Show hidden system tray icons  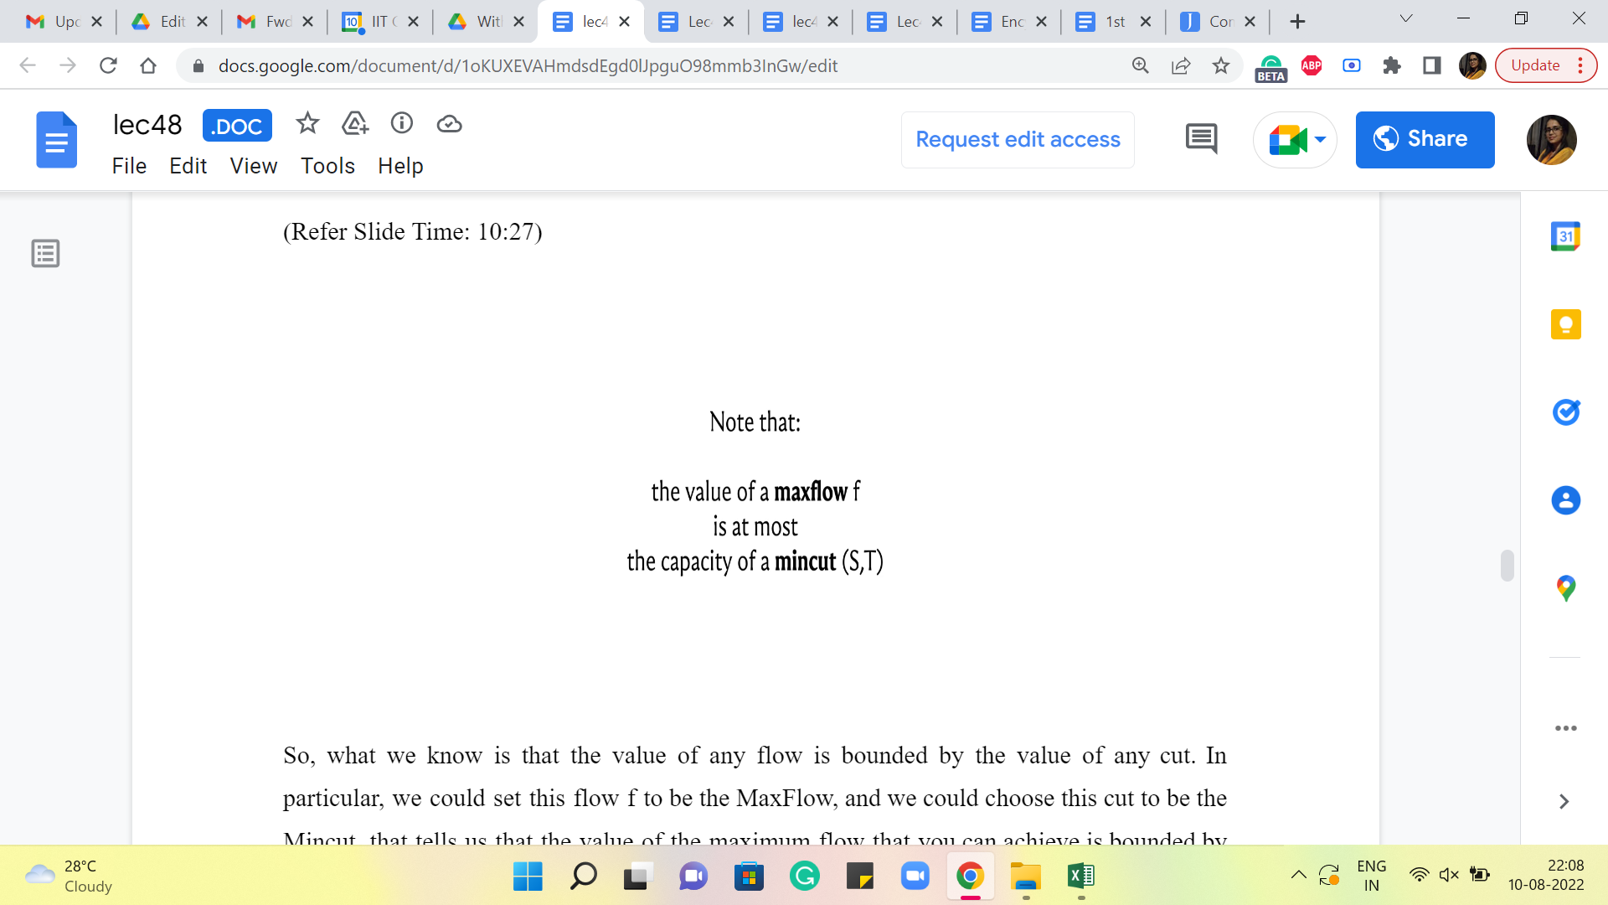1298,875
